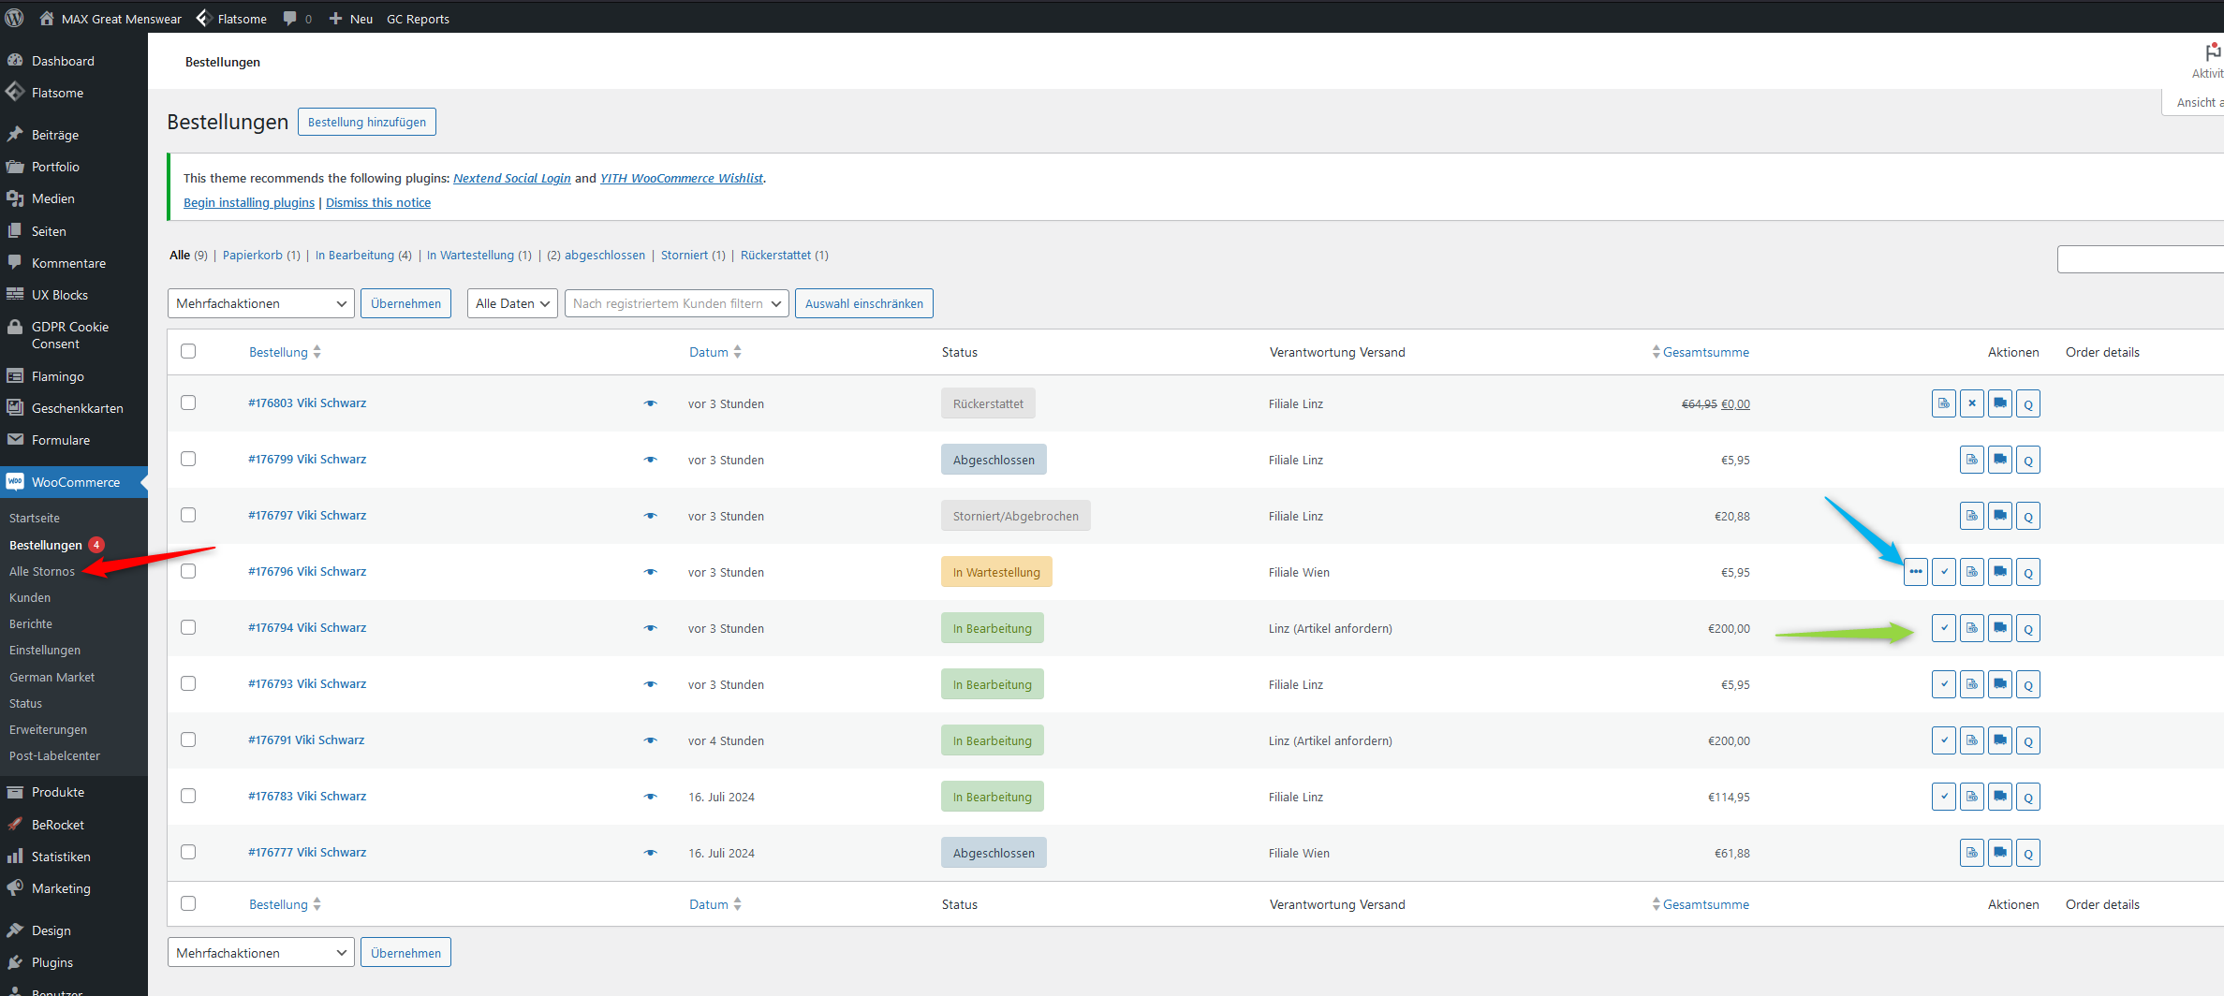Sort by Datum column in table footer

tap(715, 904)
